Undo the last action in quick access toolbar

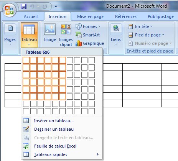coord(32,7)
